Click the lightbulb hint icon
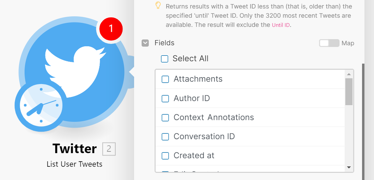The width and height of the screenshot is (374, 180). tap(158, 5)
